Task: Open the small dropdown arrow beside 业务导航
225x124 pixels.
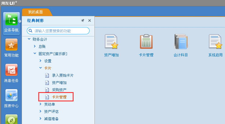Action: (20, 21)
